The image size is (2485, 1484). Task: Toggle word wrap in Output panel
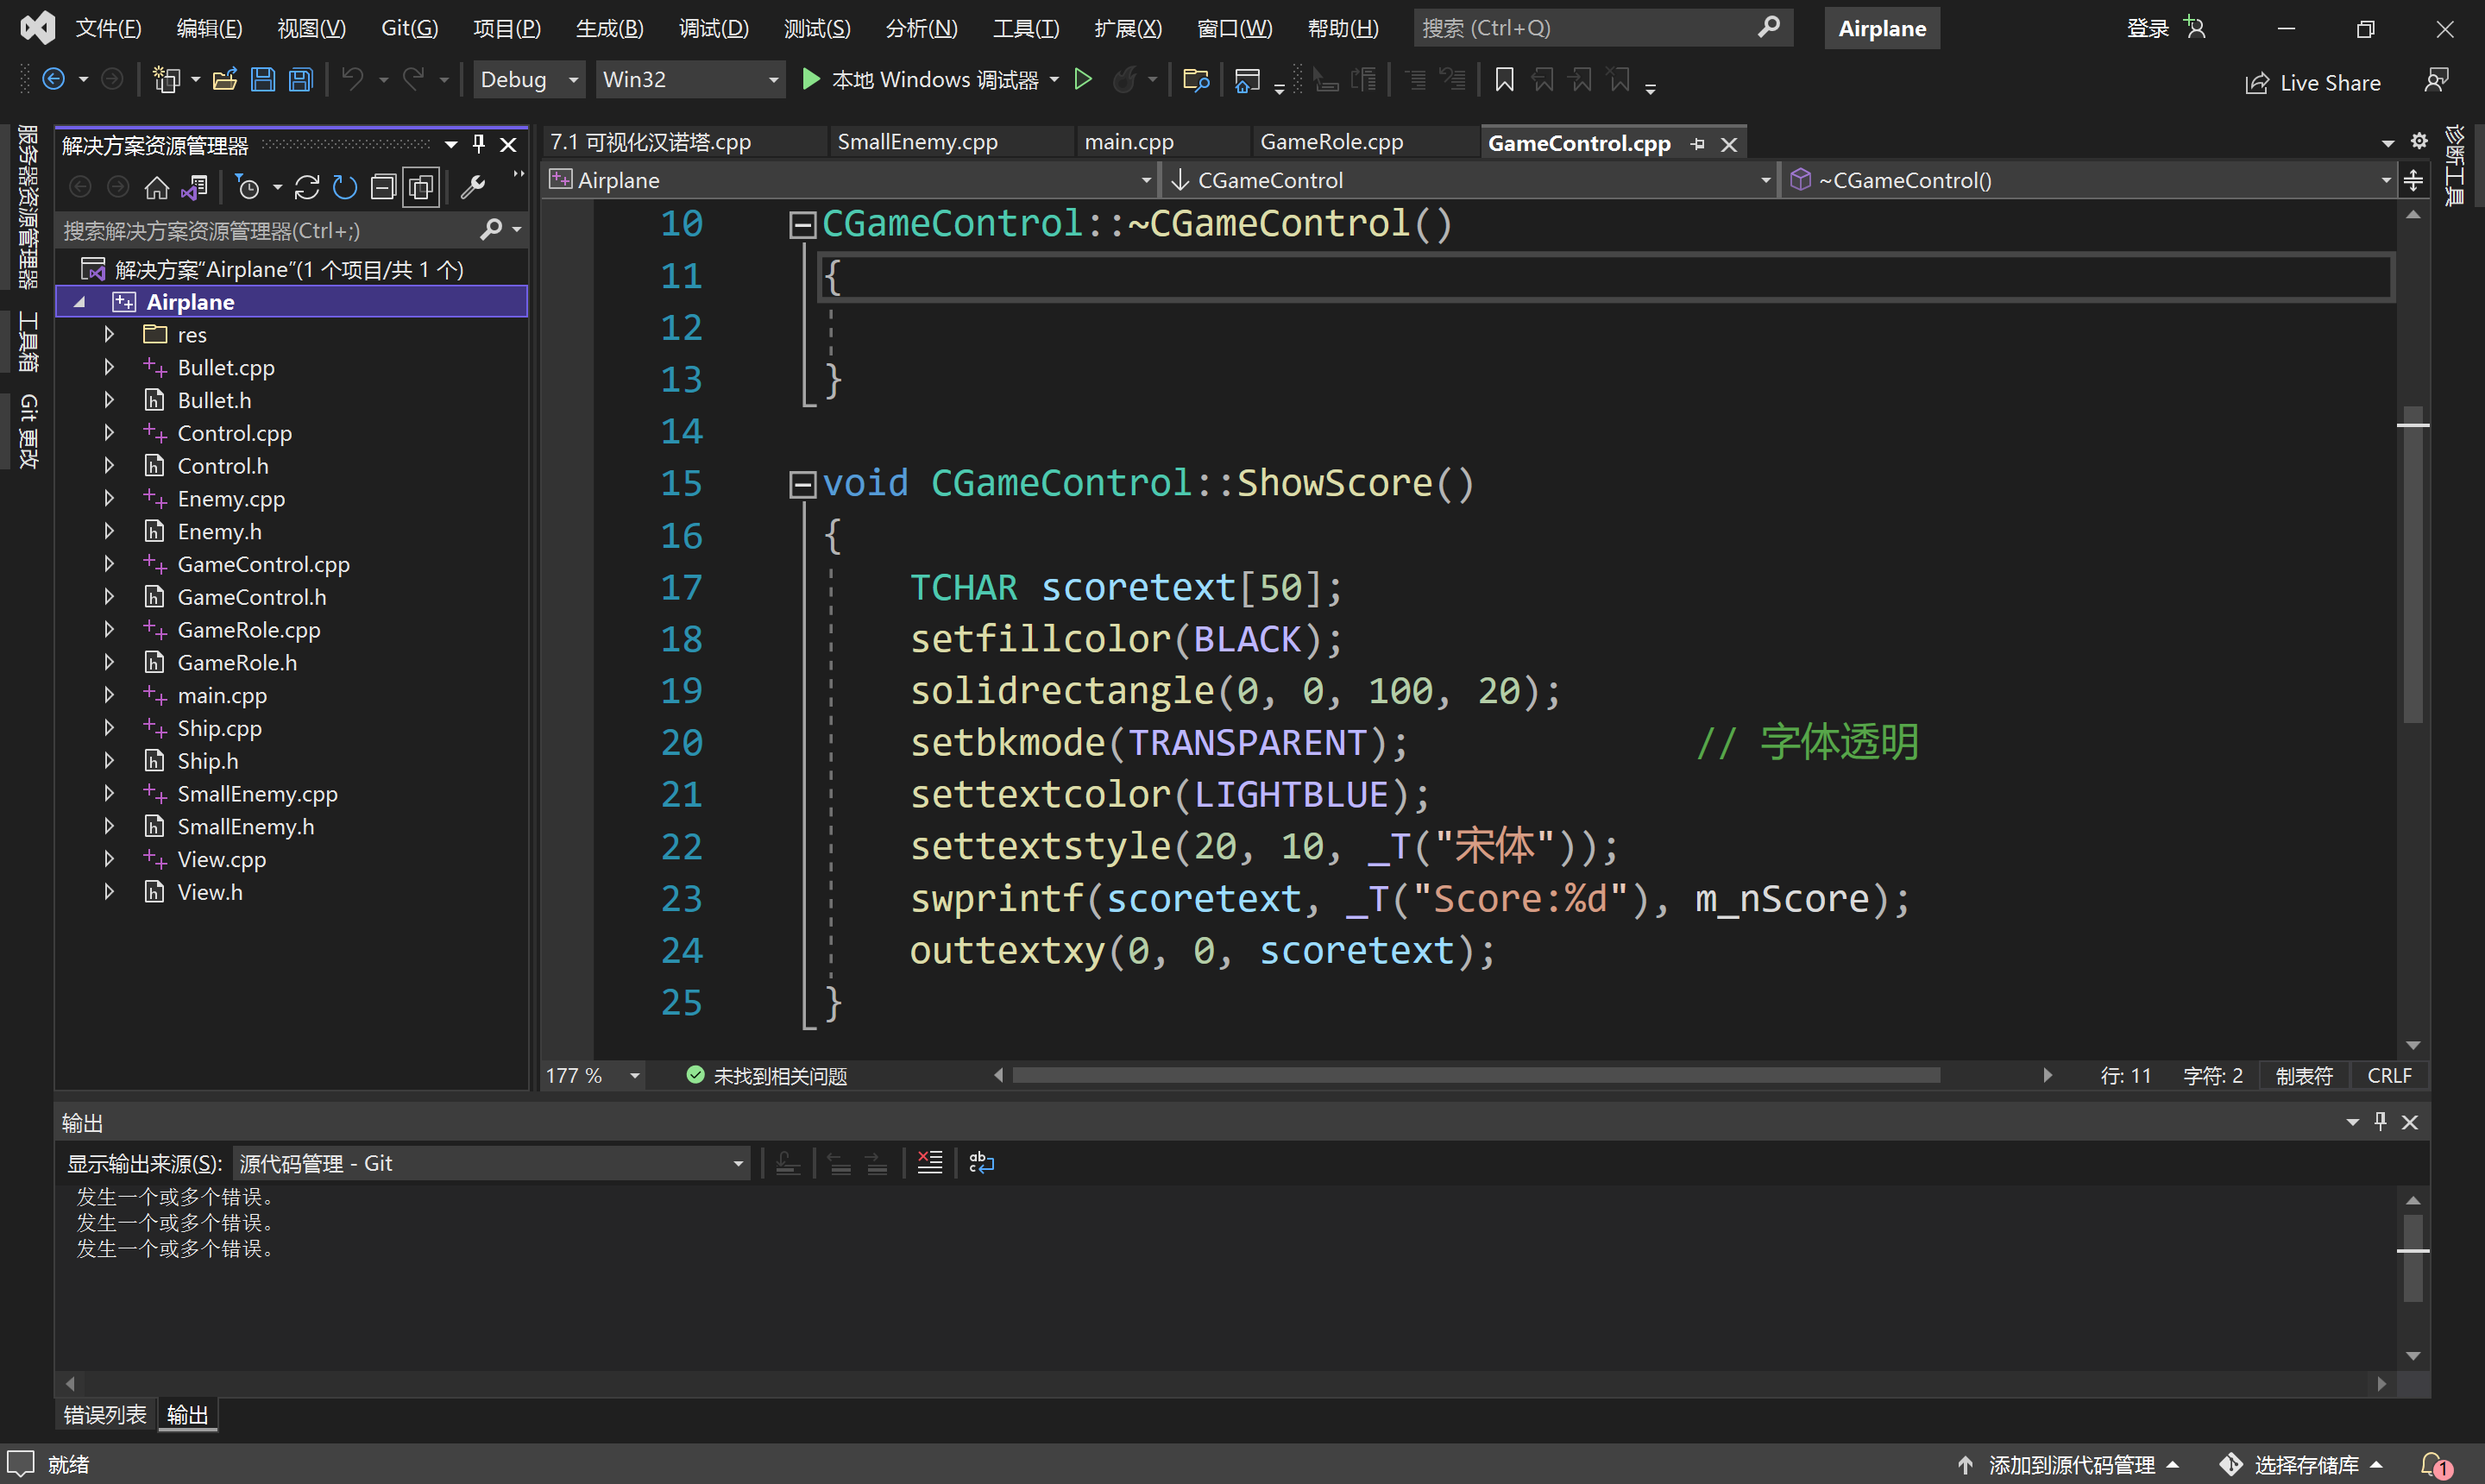(981, 1163)
